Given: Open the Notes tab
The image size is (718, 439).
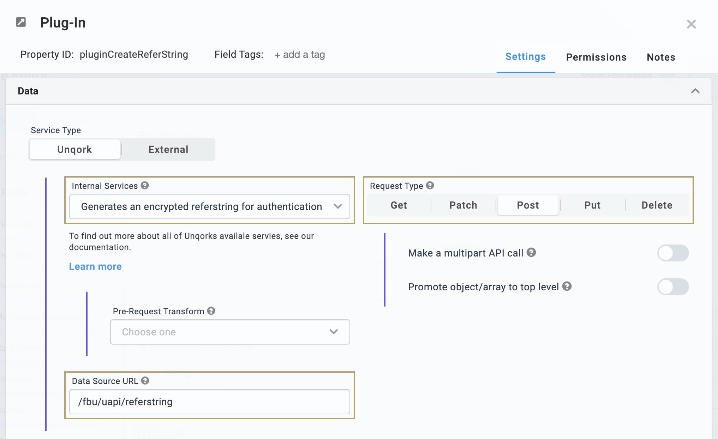Looking at the screenshot, I should point(661,57).
